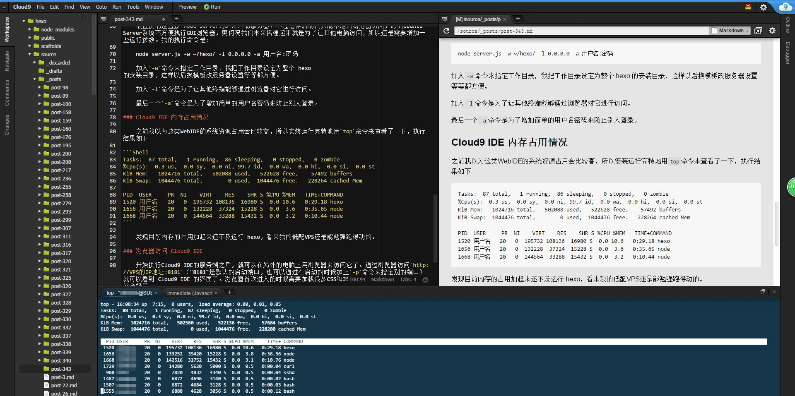Screen dimensions: 795x396
Task: Open the View menu
Action: tap(85, 7)
